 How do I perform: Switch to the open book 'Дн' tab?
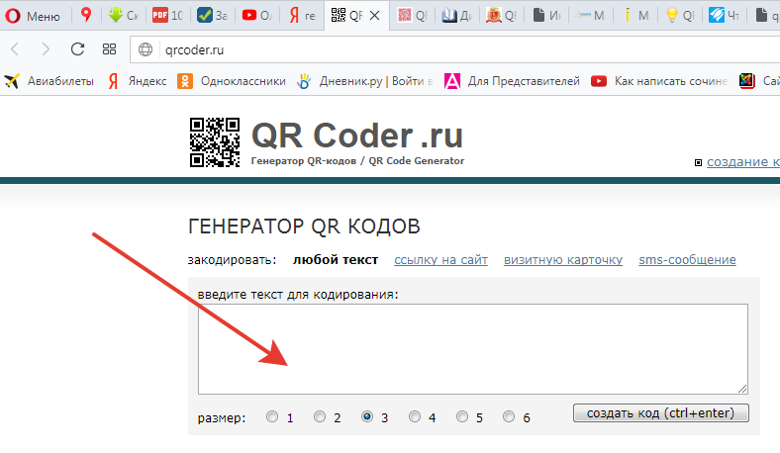pyautogui.click(x=456, y=16)
